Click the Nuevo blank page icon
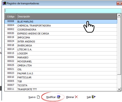The width and height of the screenshot is (122, 102). point(38,97)
